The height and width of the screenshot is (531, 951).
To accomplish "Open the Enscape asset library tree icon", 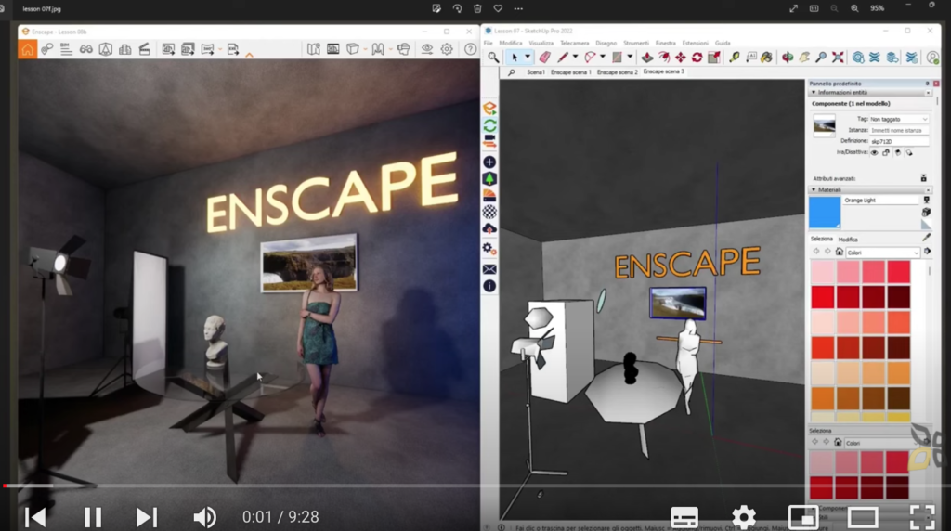I will pyautogui.click(x=489, y=179).
